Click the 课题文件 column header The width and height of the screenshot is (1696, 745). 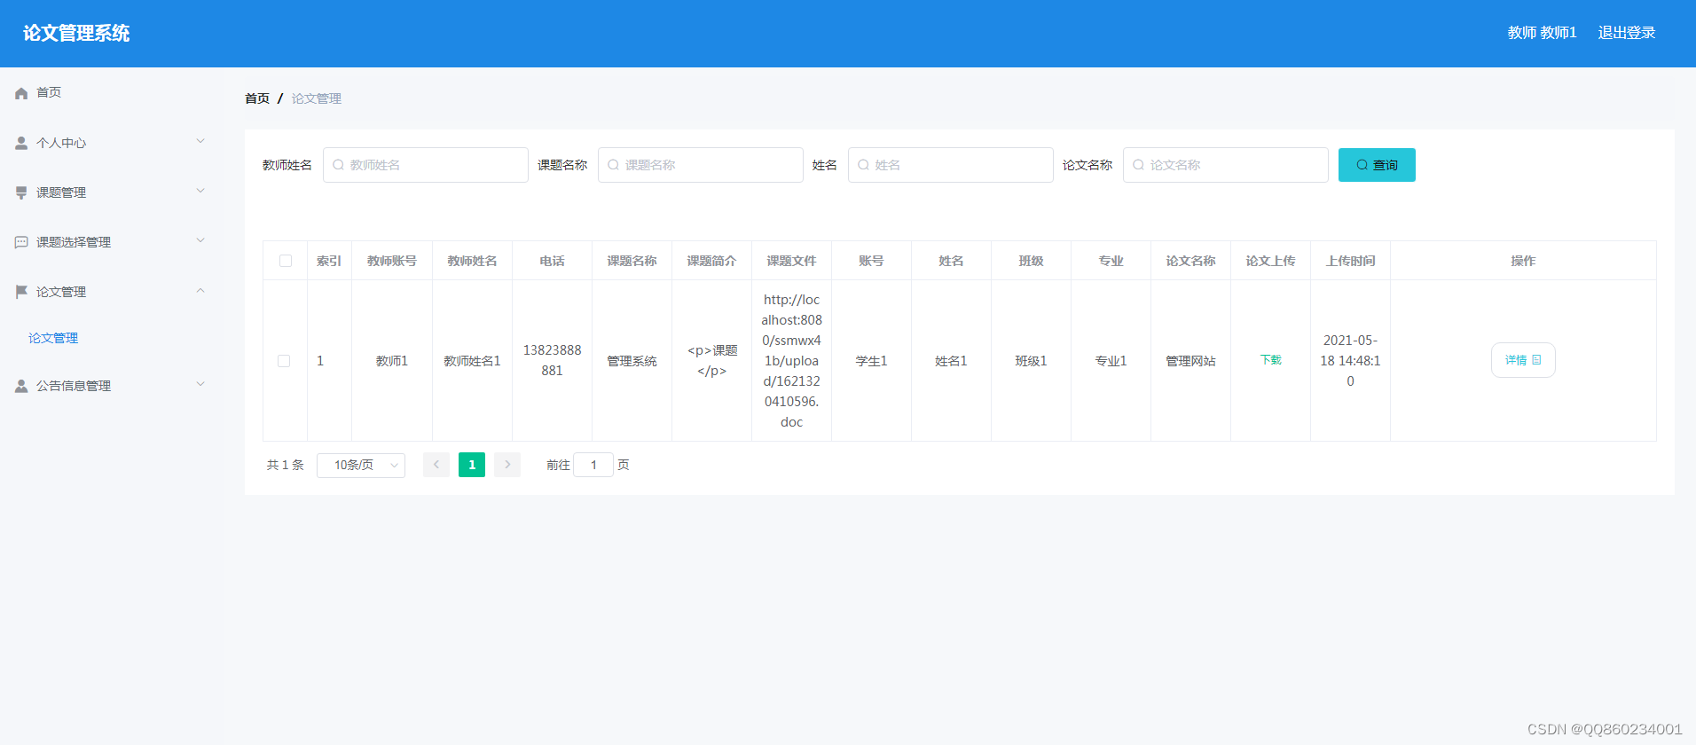coord(791,261)
